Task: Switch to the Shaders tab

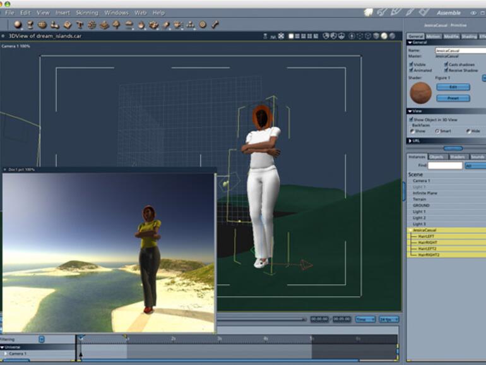Action: click(x=456, y=157)
